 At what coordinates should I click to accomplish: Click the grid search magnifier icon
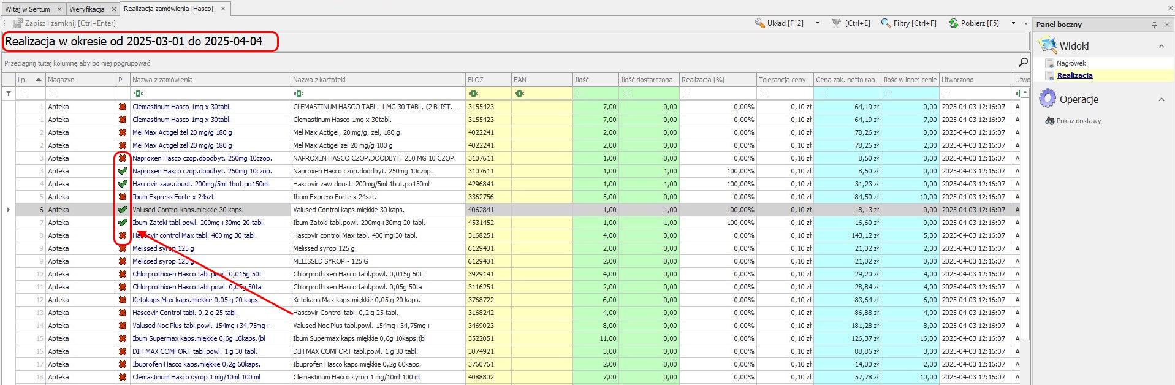(1022, 63)
